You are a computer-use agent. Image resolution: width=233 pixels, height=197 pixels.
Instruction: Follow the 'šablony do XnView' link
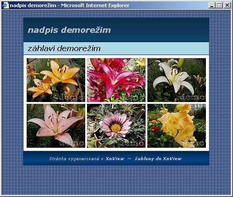(158, 159)
